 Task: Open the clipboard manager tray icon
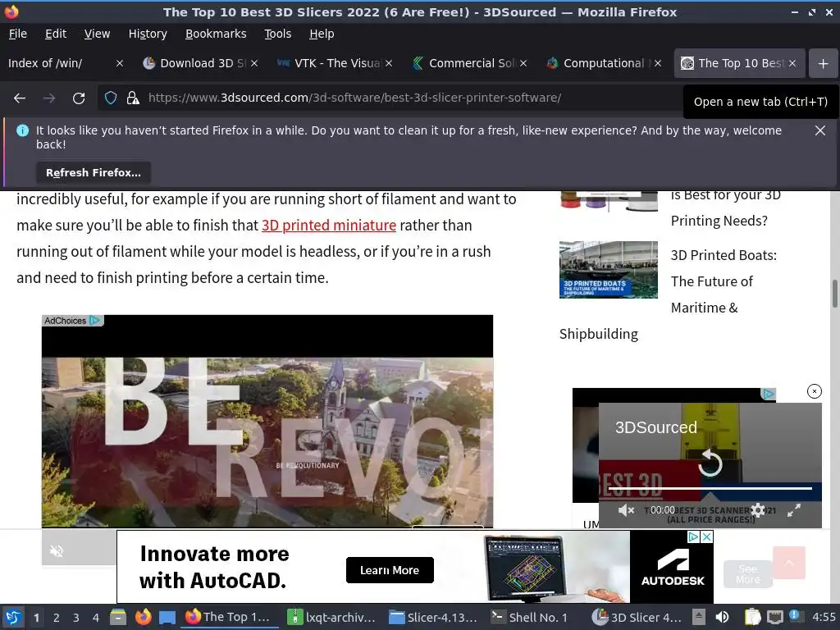tap(752, 617)
